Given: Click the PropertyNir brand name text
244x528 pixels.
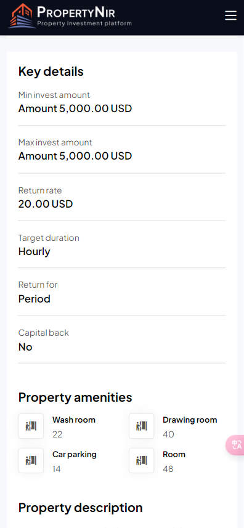Looking at the screenshot, I should click(x=76, y=12).
